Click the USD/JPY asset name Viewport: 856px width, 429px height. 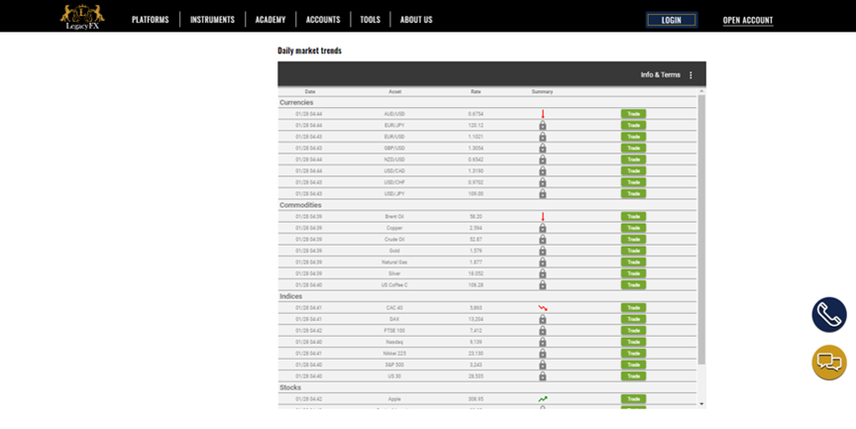click(394, 194)
